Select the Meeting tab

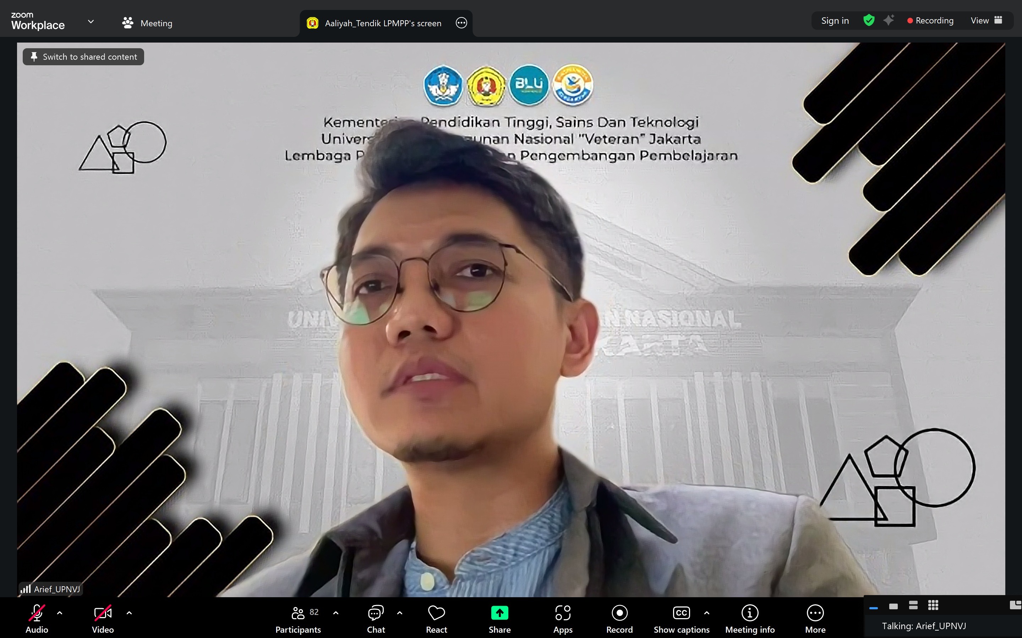click(147, 23)
